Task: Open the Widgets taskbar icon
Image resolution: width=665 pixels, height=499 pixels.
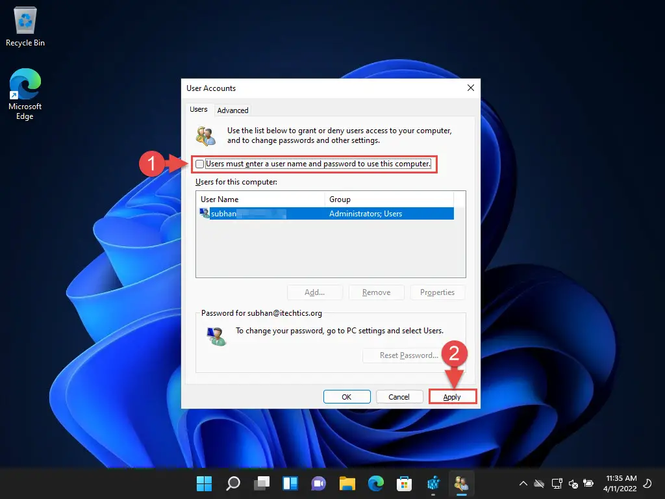Action: [x=290, y=483]
